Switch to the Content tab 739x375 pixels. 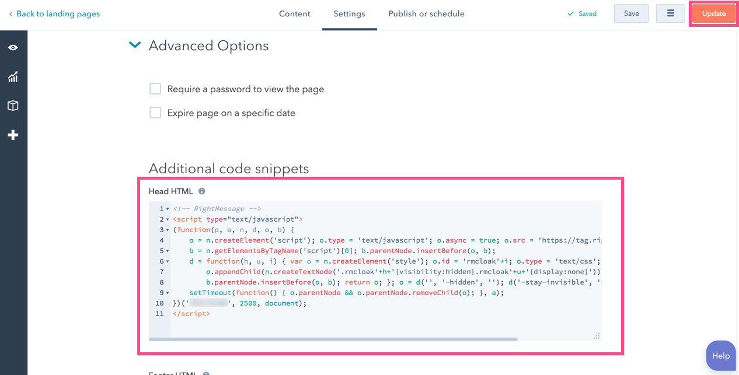[294, 14]
